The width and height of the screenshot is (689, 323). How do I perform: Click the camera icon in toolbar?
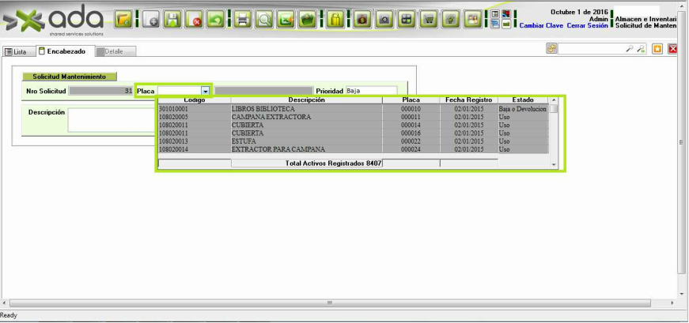(x=385, y=20)
